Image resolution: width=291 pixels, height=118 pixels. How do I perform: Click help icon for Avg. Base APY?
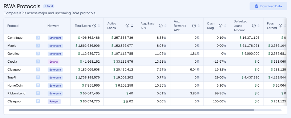(x=161, y=26)
